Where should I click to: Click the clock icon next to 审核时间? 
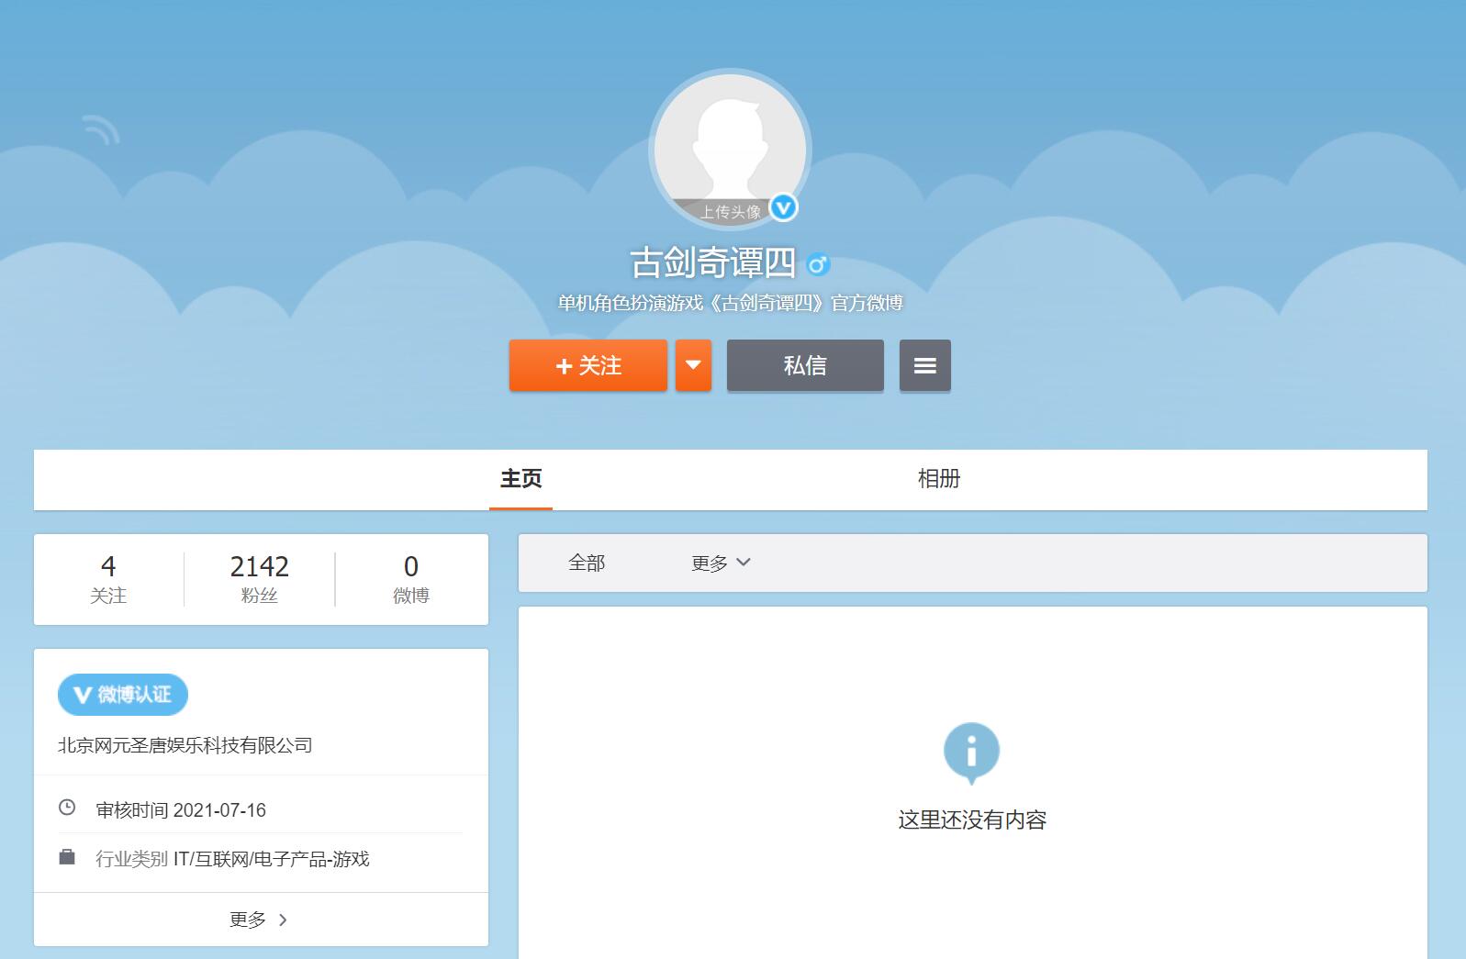point(67,808)
